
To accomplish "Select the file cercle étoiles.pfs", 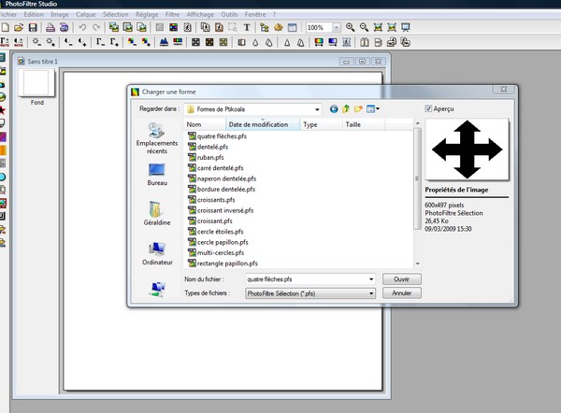I will tap(216, 232).
